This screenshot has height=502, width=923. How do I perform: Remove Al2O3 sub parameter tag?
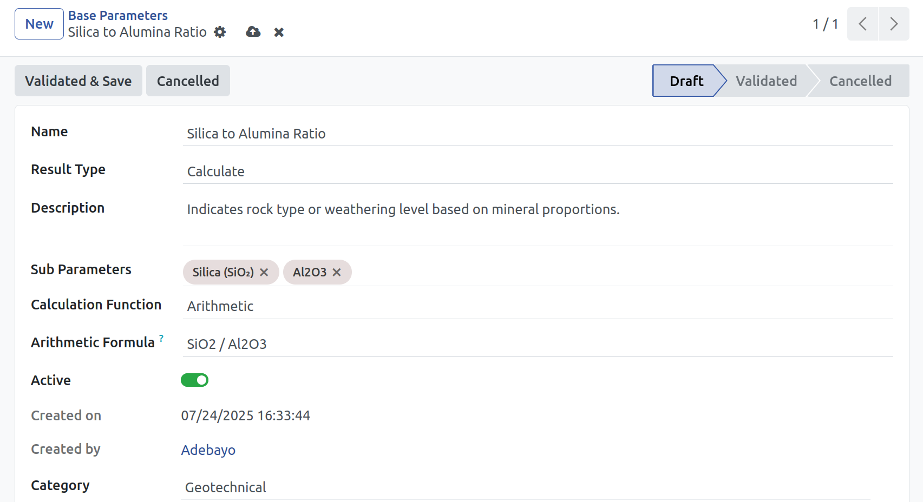tap(337, 272)
